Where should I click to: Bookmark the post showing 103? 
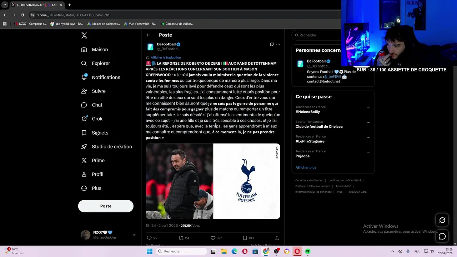pyautogui.click(x=245, y=238)
